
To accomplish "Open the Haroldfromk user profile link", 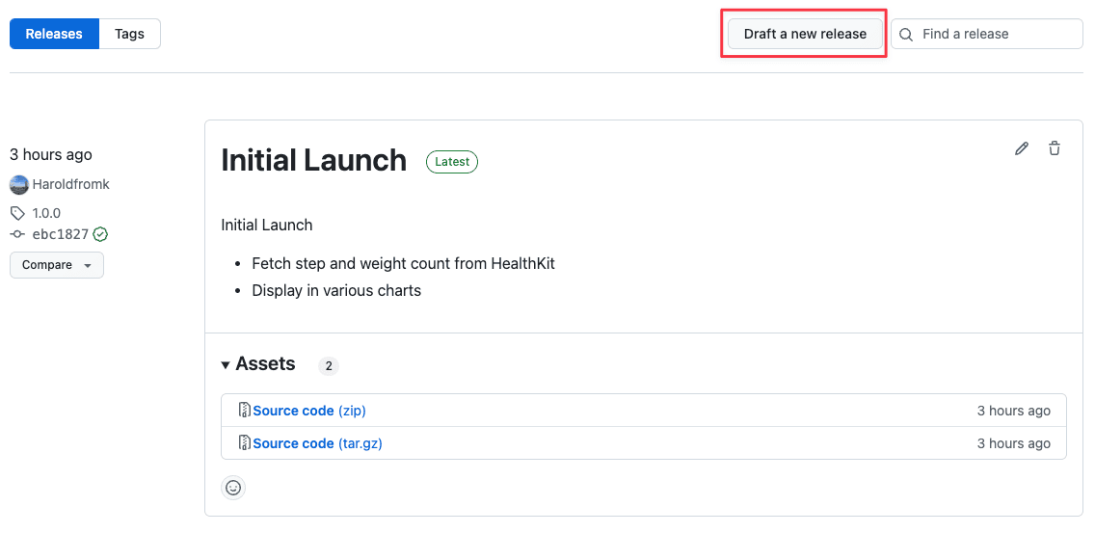I will pyautogui.click(x=70, y=184).
